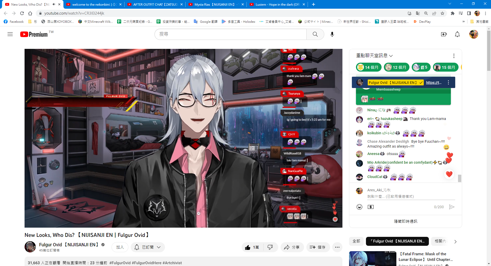Send a heart reaction in chat

pyautogui.click(x=449, y=174)
